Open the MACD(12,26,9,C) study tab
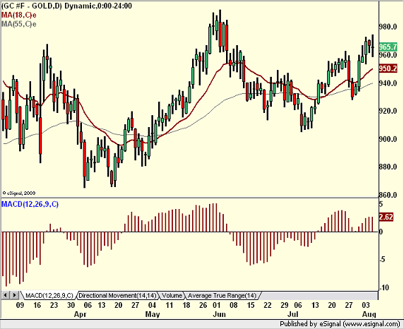404x329 pixels. coord(49,296)
